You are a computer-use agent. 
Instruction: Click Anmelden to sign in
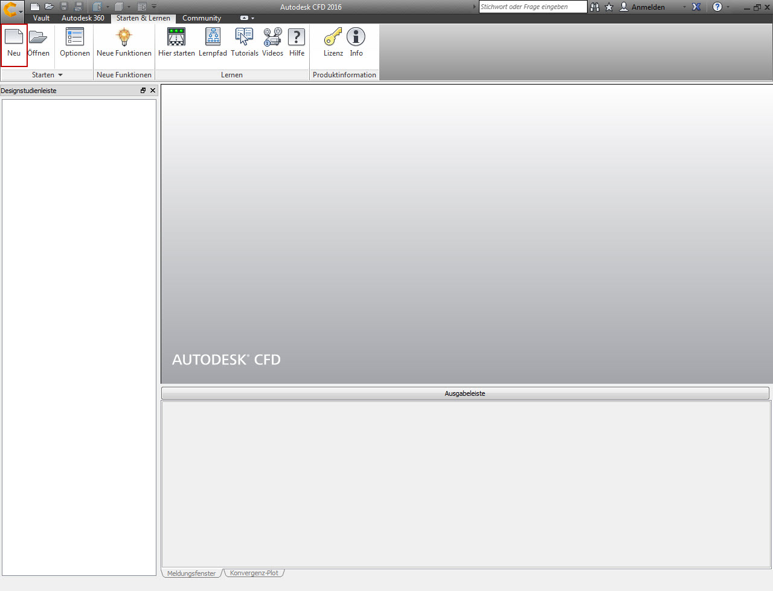pos(648,7)
